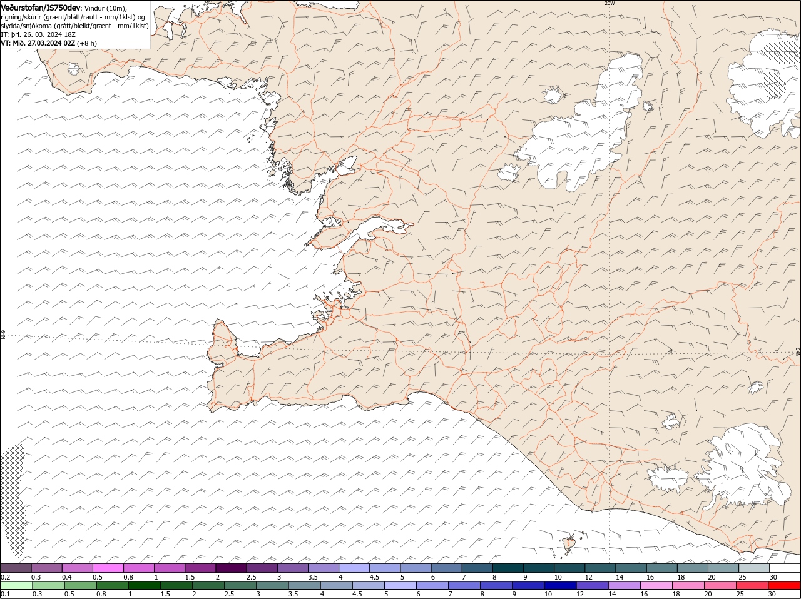The width and height of the screenshot is (801, 599).
Task: Click the light lavender 4–4.5 upper scale swatch
Action: click(x=354, y=568)
